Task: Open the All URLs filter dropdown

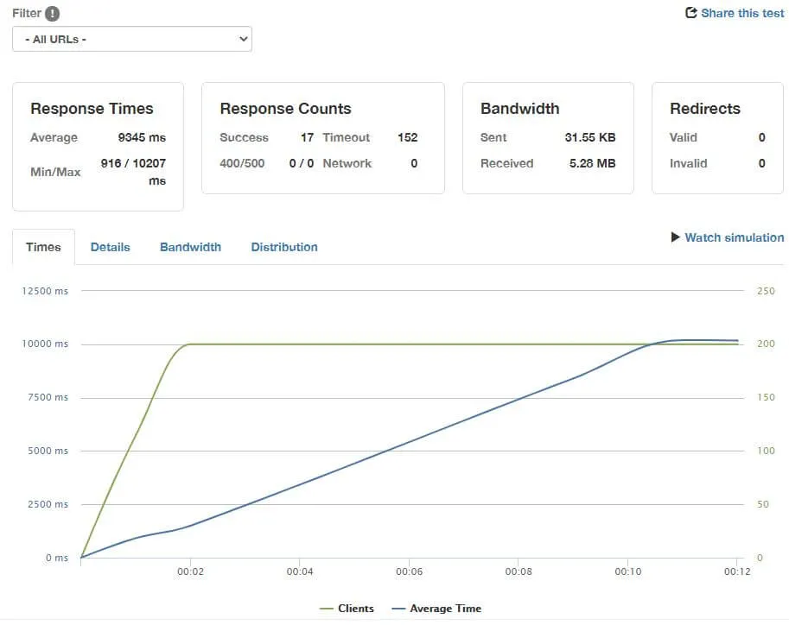Action: 132,39
